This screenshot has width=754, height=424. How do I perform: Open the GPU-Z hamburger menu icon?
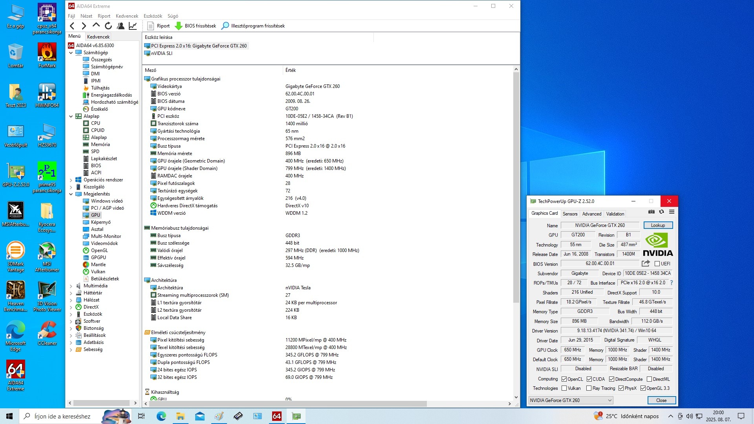point(672,212)
